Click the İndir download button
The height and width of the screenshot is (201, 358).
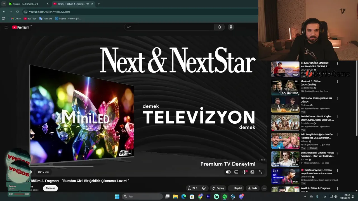[252, 188]
